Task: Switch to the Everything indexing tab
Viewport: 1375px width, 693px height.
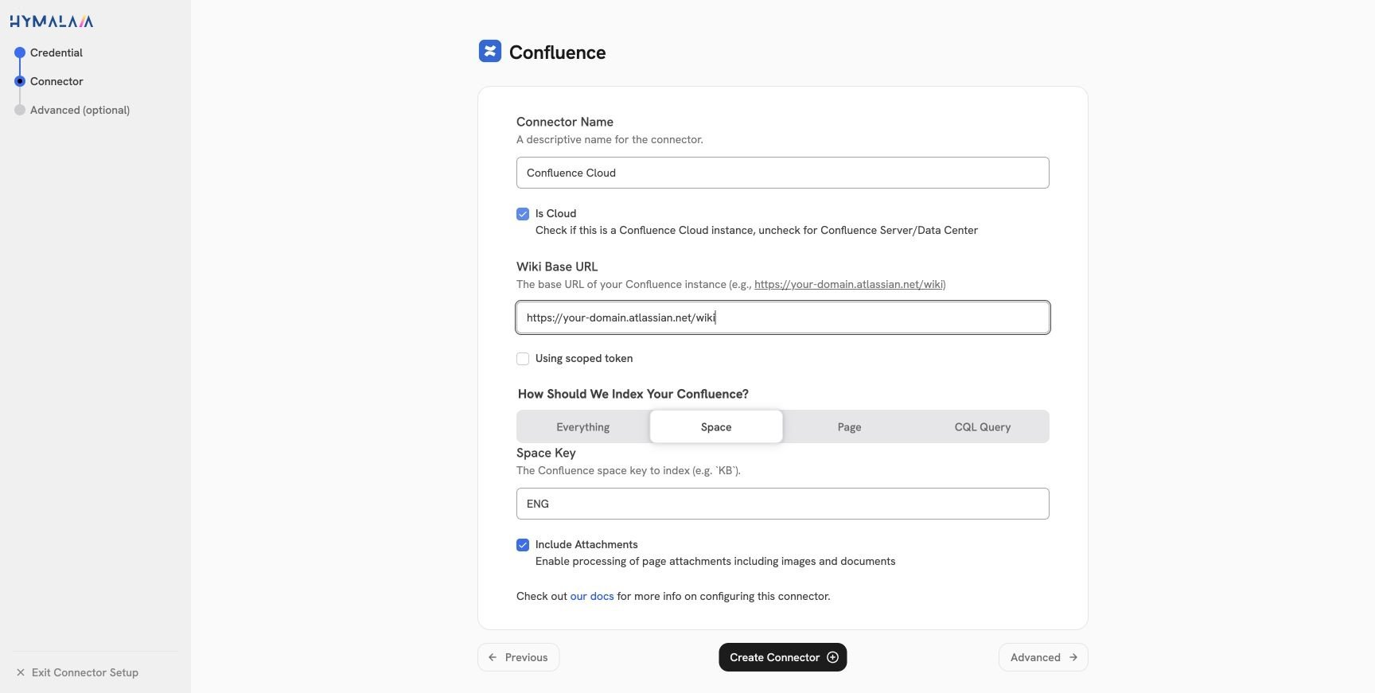Action: click(583, 426)
